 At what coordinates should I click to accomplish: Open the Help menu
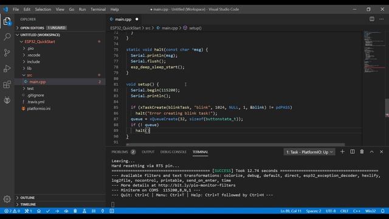[x=115, y=9]
